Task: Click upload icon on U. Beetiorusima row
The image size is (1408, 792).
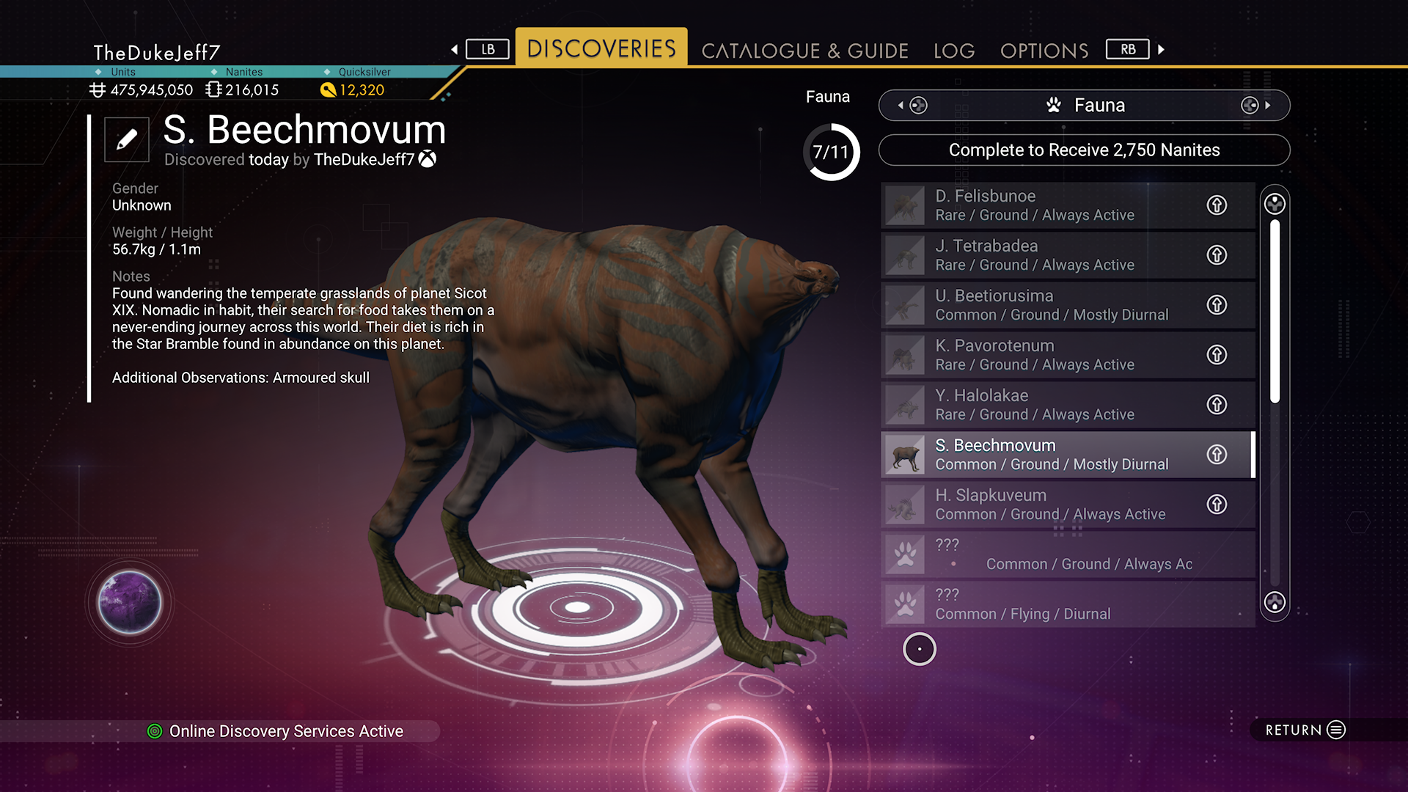Action: 1217,305
